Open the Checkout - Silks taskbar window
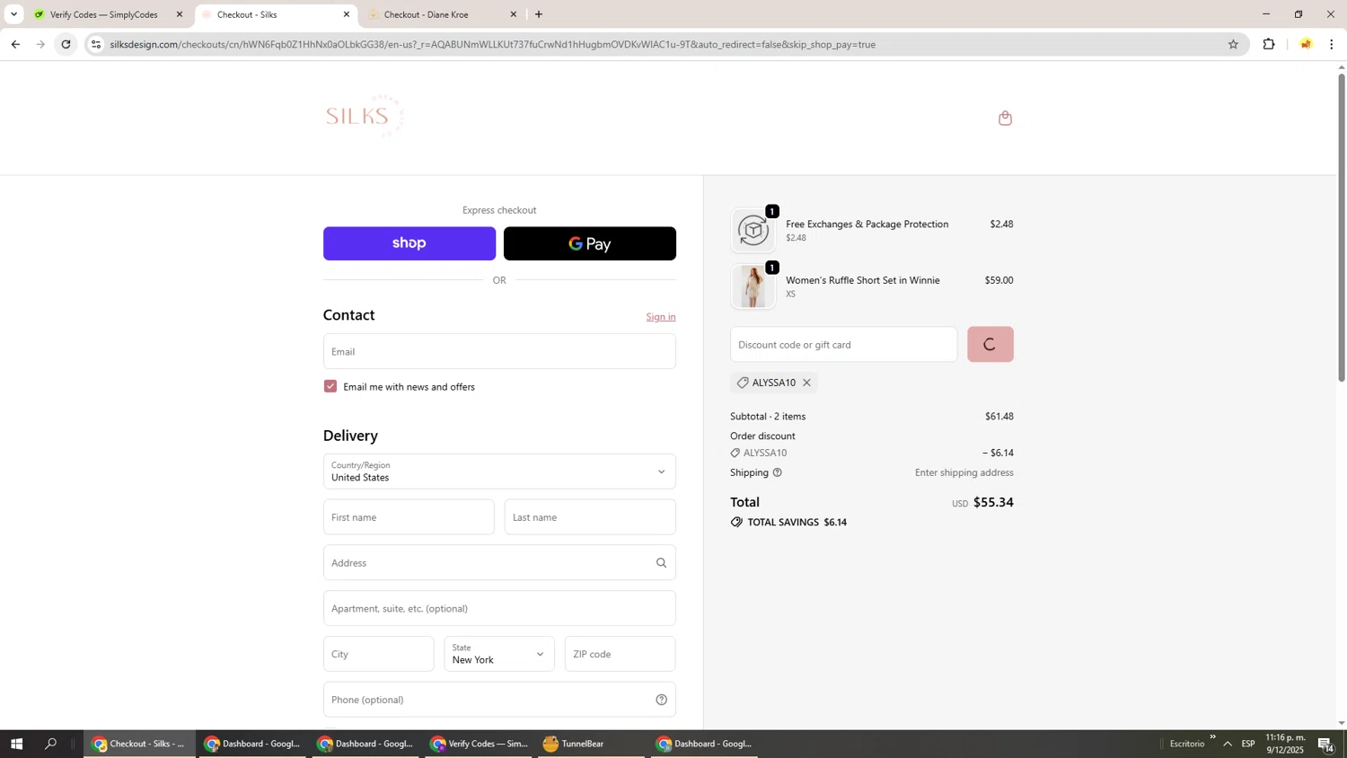This screenshot has width=1347, height=758. [140, 744]
